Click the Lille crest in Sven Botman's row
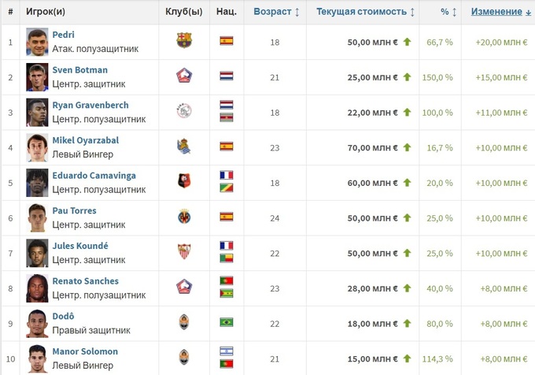Screen dimensions: 535x375 click(x=184, y=76)
